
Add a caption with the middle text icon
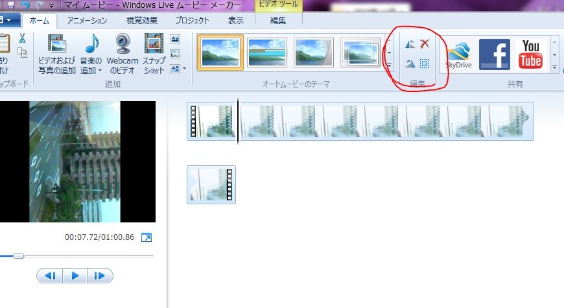click(175, 54)
